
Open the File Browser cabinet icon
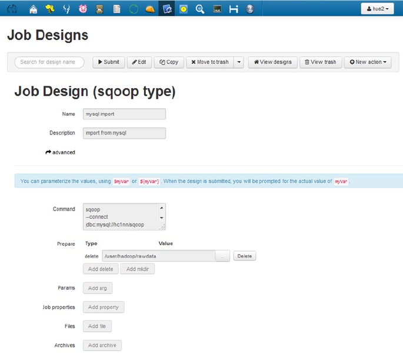point(99,9)
